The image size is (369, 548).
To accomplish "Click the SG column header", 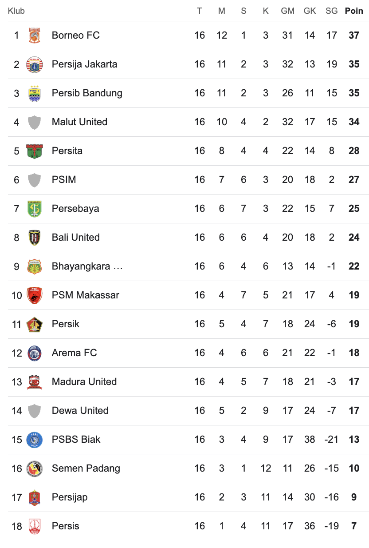I will click(x=331, y=11).
